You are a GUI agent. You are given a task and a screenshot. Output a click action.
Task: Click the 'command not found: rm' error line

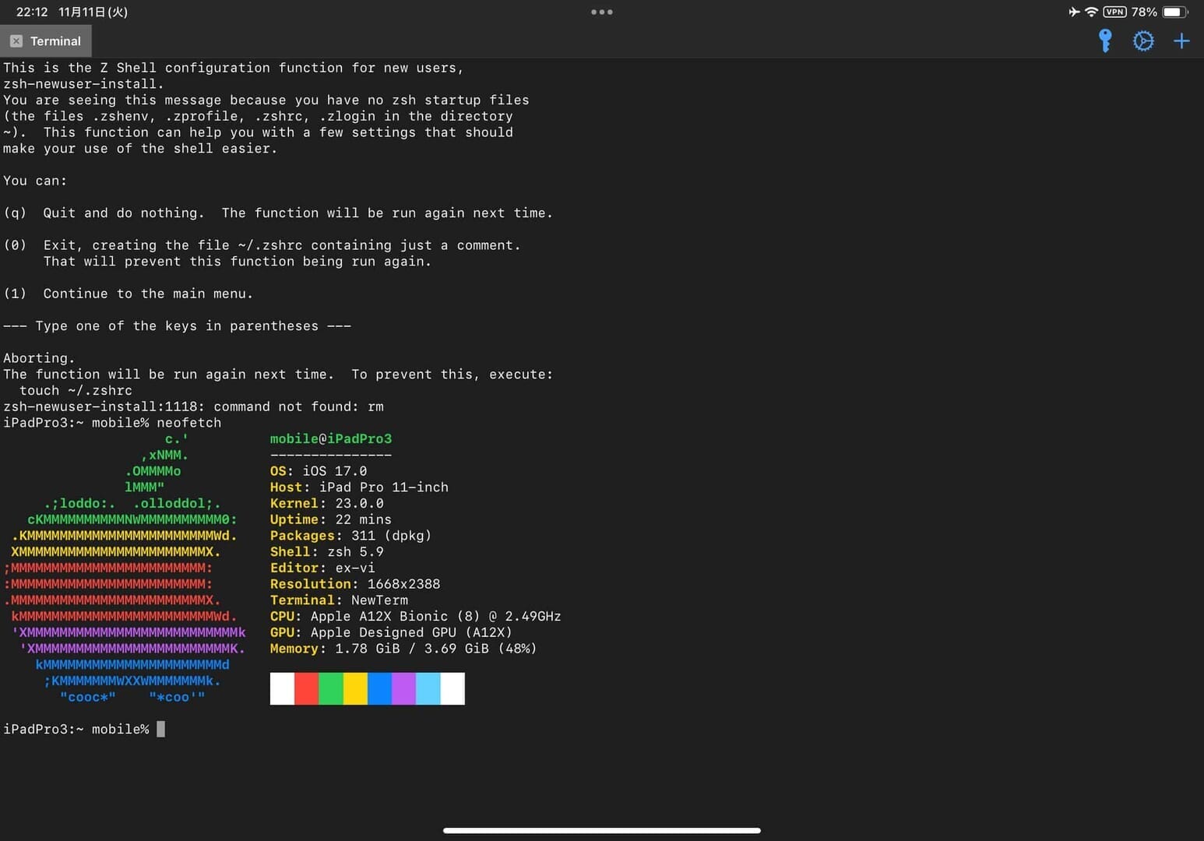coord(193,406)
